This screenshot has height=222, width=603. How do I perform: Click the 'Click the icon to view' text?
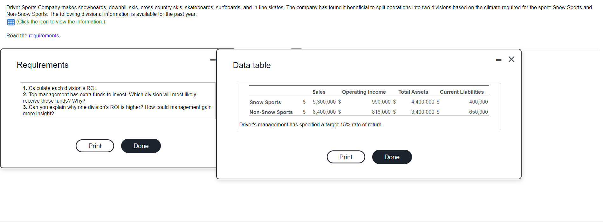pyautogui.click(x=61, y=22)
